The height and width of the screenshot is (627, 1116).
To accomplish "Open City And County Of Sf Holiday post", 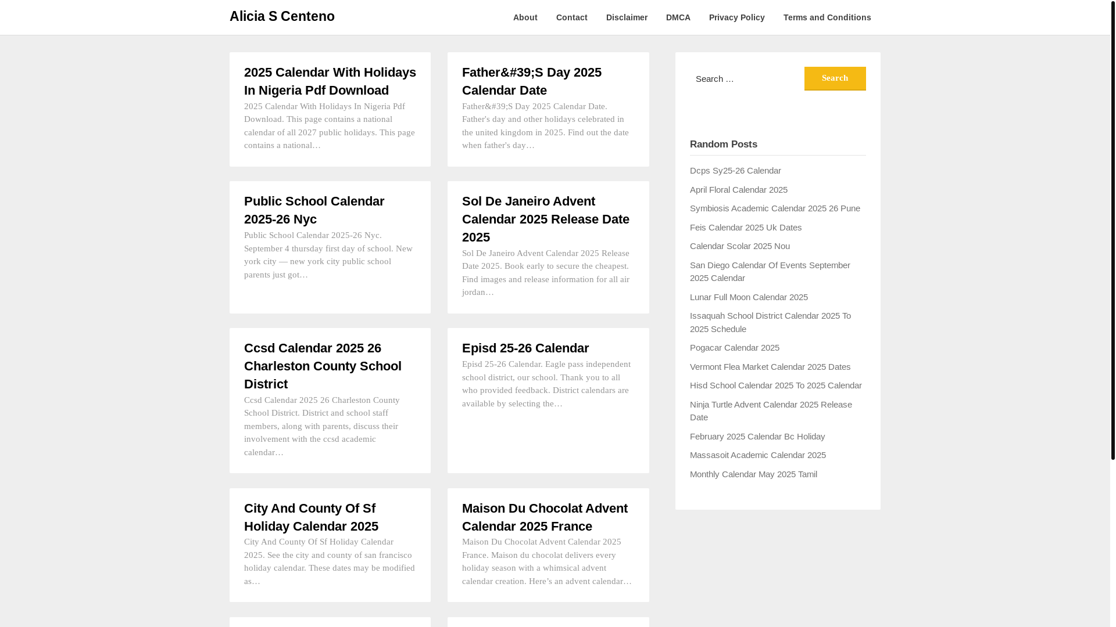I will click(x=311, y=517).
